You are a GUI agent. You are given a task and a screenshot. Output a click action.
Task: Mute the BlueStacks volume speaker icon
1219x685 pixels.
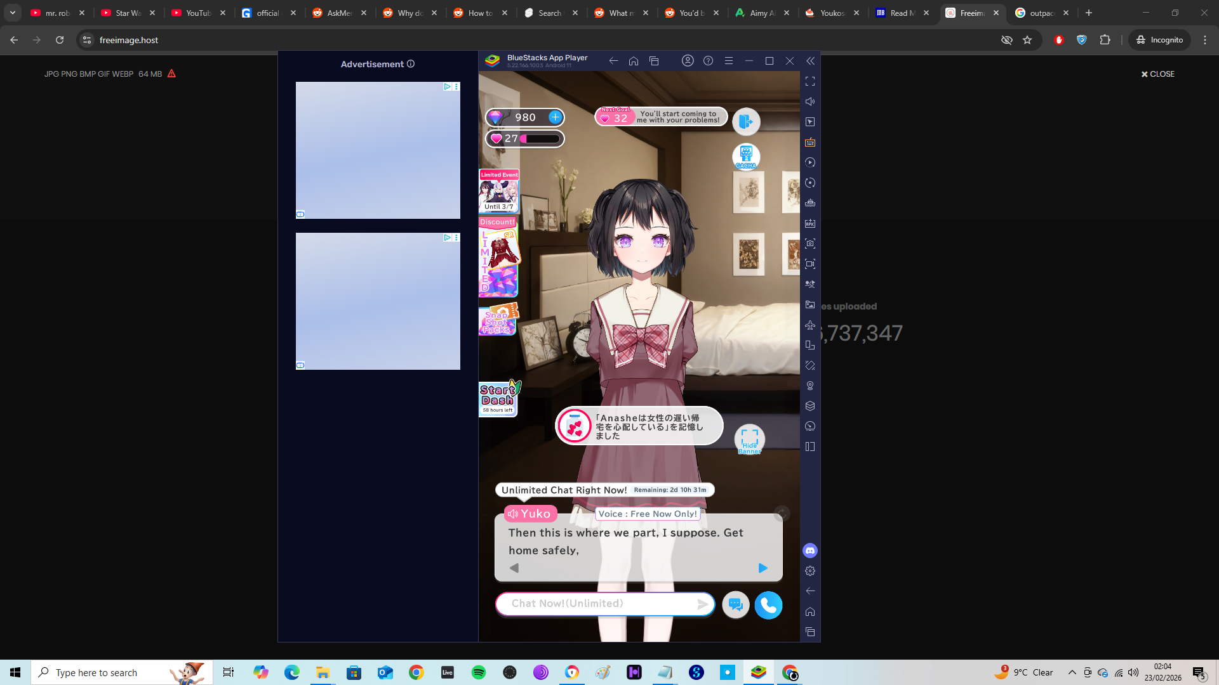810,101
